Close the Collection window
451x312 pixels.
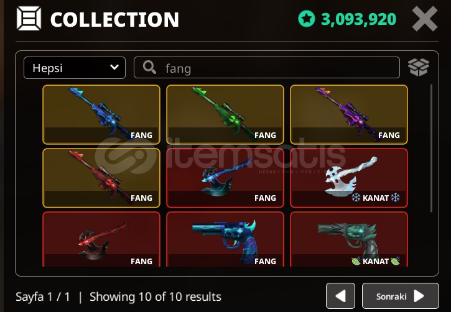click(x=424, y=19)
